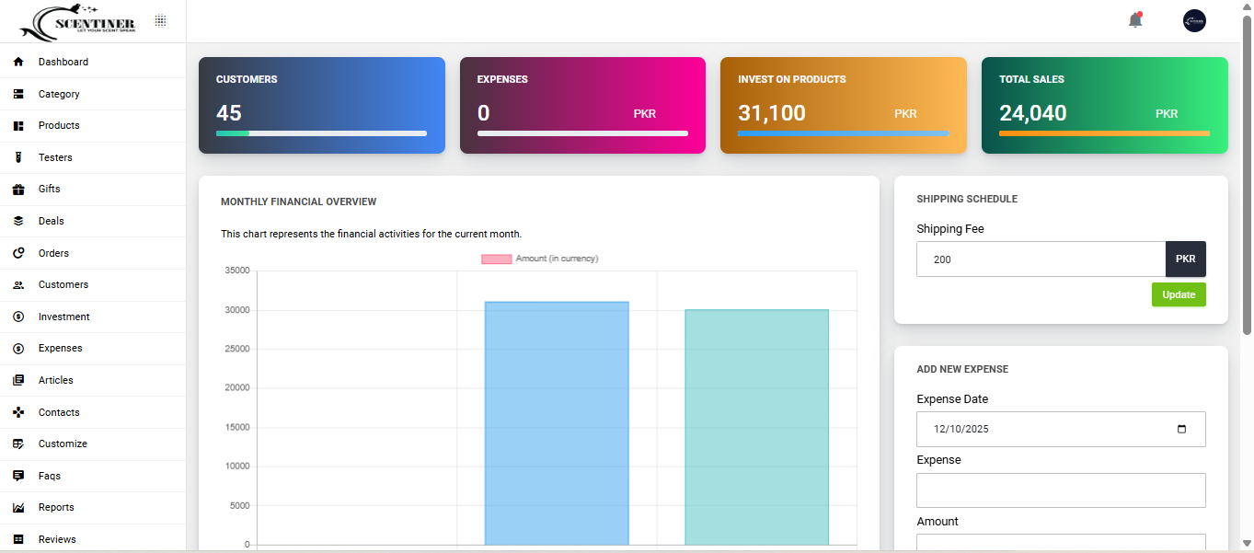Click the notification bell icon
Image resolution: width=1254 pixels, height=553 pixels.
pos(1134,20)
